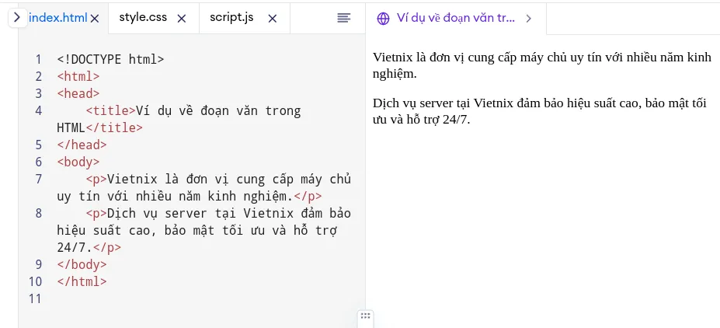Click line number 7 in the gutter
The image size is (720, 328).
click(x=39, y=180)
